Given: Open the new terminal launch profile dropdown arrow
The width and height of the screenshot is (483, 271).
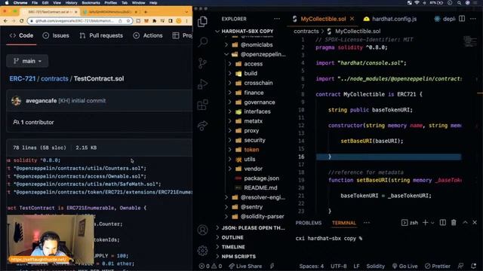Looking at the screenshot, I should [432, 223].
